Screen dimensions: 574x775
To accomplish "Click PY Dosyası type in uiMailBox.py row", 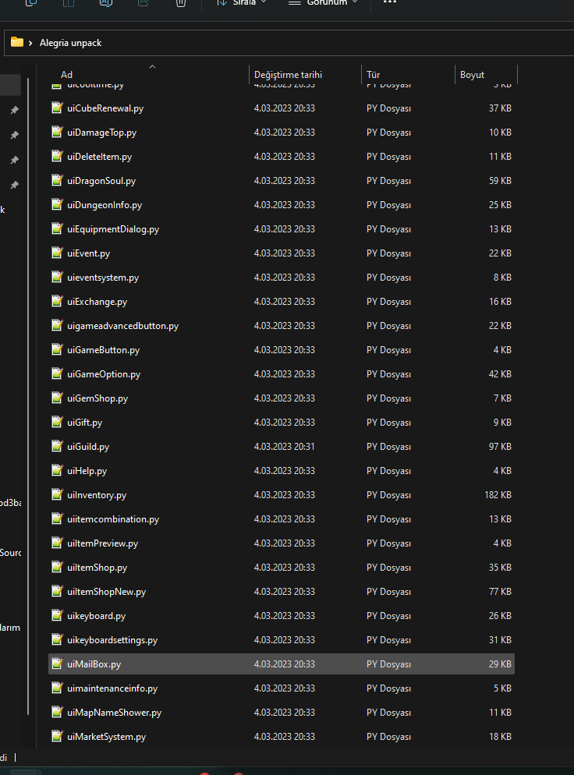I will [388, 664].
